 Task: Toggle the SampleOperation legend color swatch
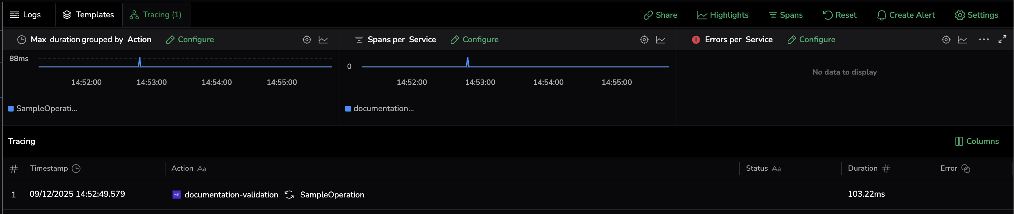click(11, 109)
